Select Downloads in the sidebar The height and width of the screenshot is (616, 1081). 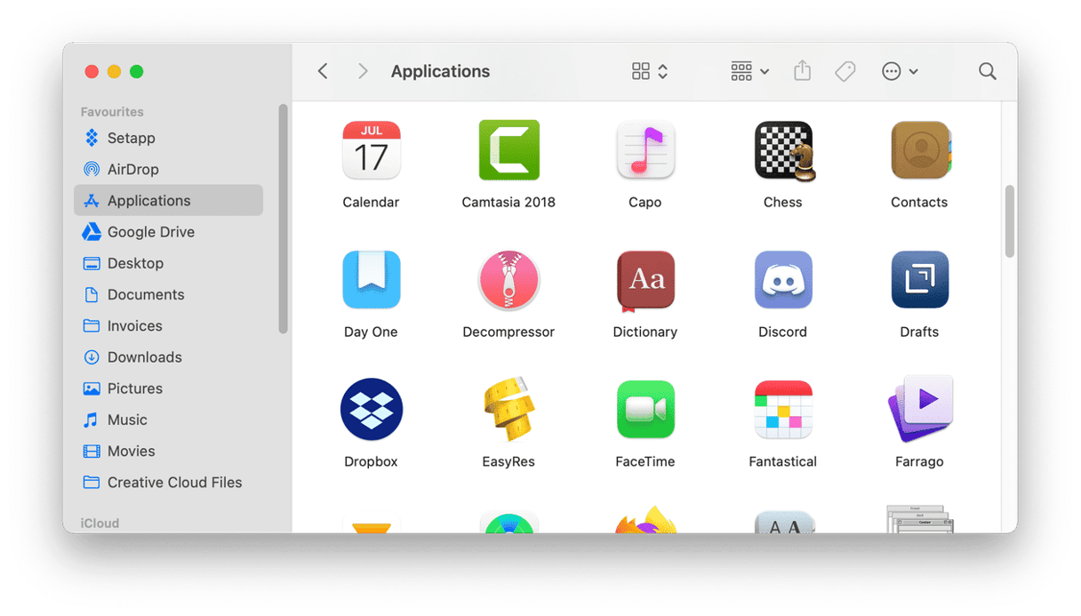coord(144,357)
